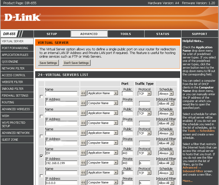Open Computer Name dropdown in 0.0.0.0 row

click(103, 182)
